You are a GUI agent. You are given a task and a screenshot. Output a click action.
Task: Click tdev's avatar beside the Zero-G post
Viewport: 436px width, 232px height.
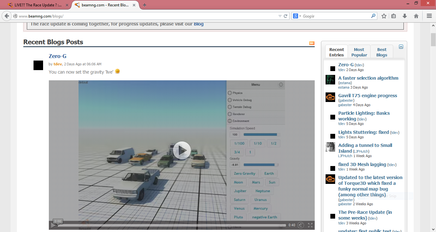point(38,65)
